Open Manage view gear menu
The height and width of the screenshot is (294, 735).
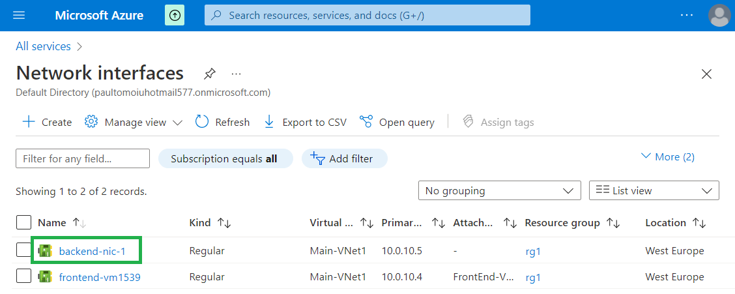[x=133, y=122]
